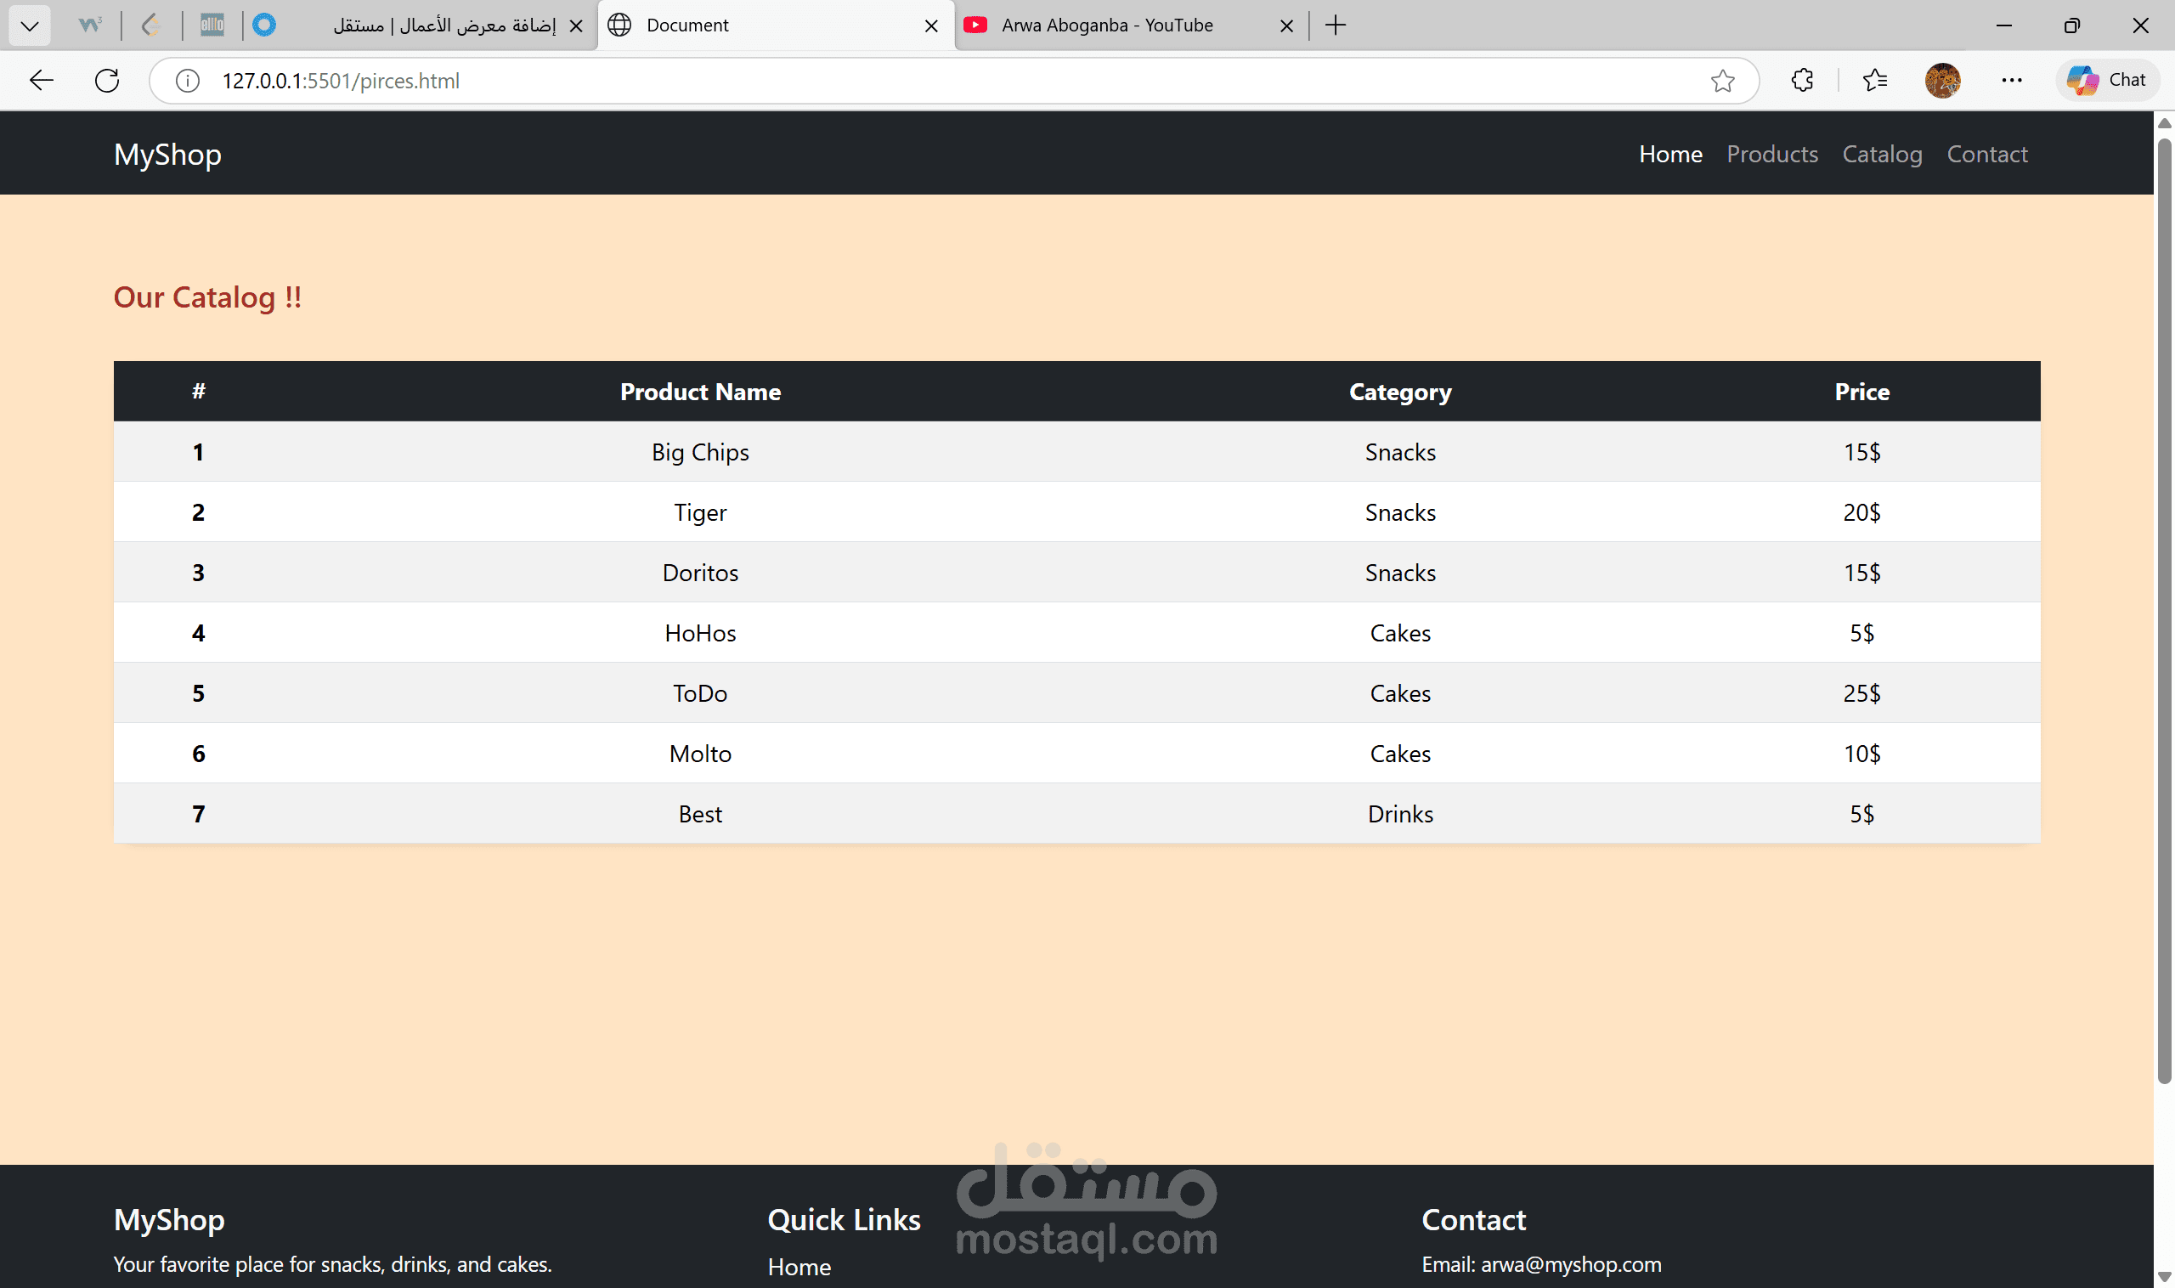Expand the tab search dropdown arrow
The width and height of the screenshot is (2175, 1288).
point(29,25)
